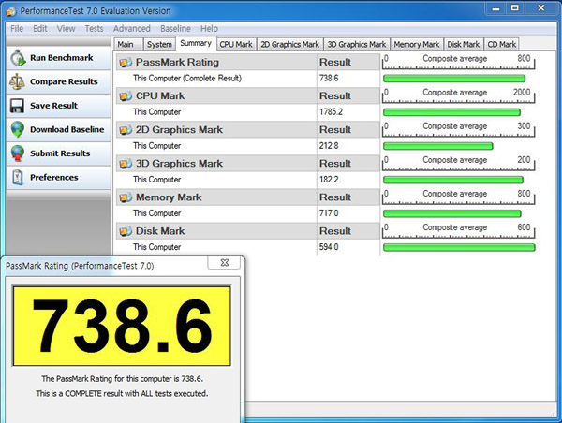562x423 pixels.
Task: Click the Disk Mark section heading
Action: [160, 231]
